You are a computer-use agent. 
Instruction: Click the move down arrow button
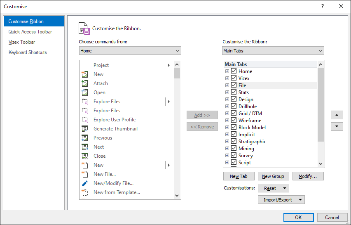337,126
